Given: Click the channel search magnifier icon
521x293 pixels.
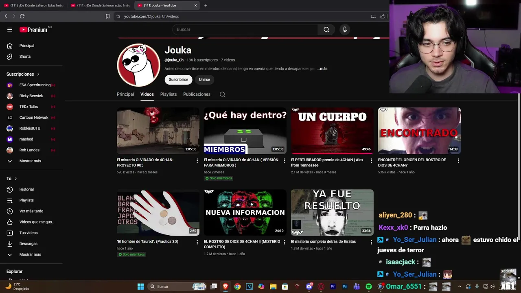Looking at the screenshot, I should click(x=222, y=94).
